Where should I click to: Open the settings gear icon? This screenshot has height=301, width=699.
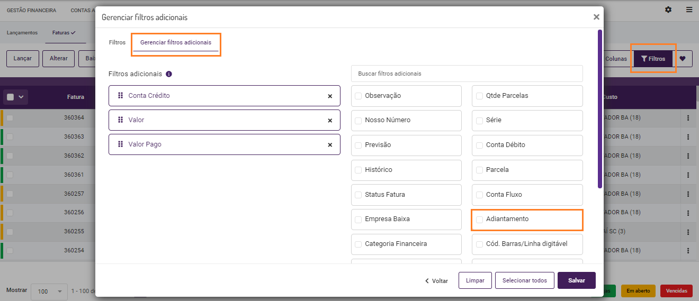click(x=668, y=10)
